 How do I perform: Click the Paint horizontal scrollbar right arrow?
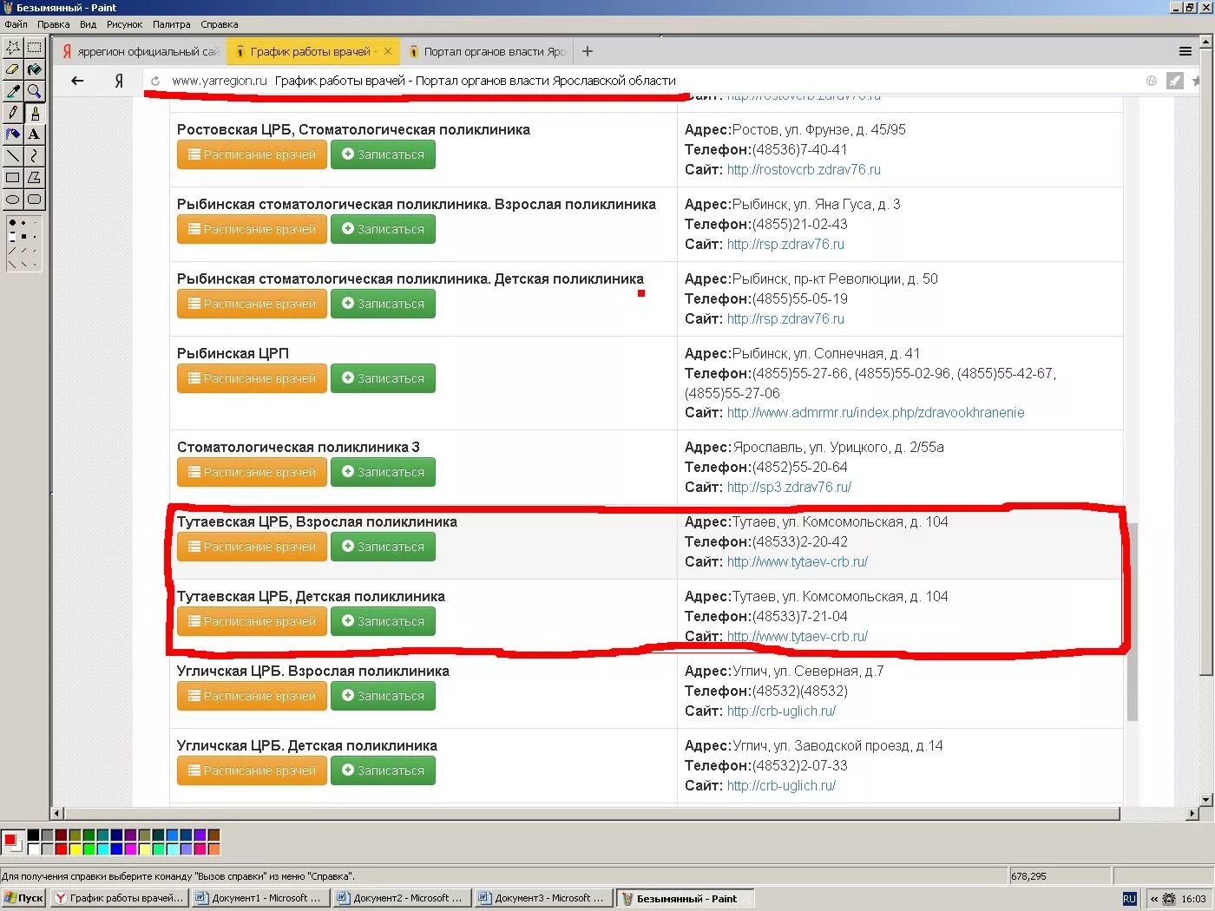[1192, 813]
